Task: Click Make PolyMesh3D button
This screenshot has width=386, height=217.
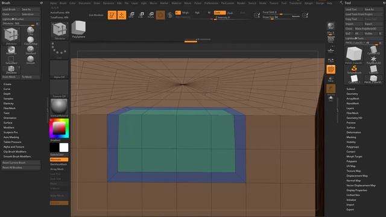Action: point(369,28)
